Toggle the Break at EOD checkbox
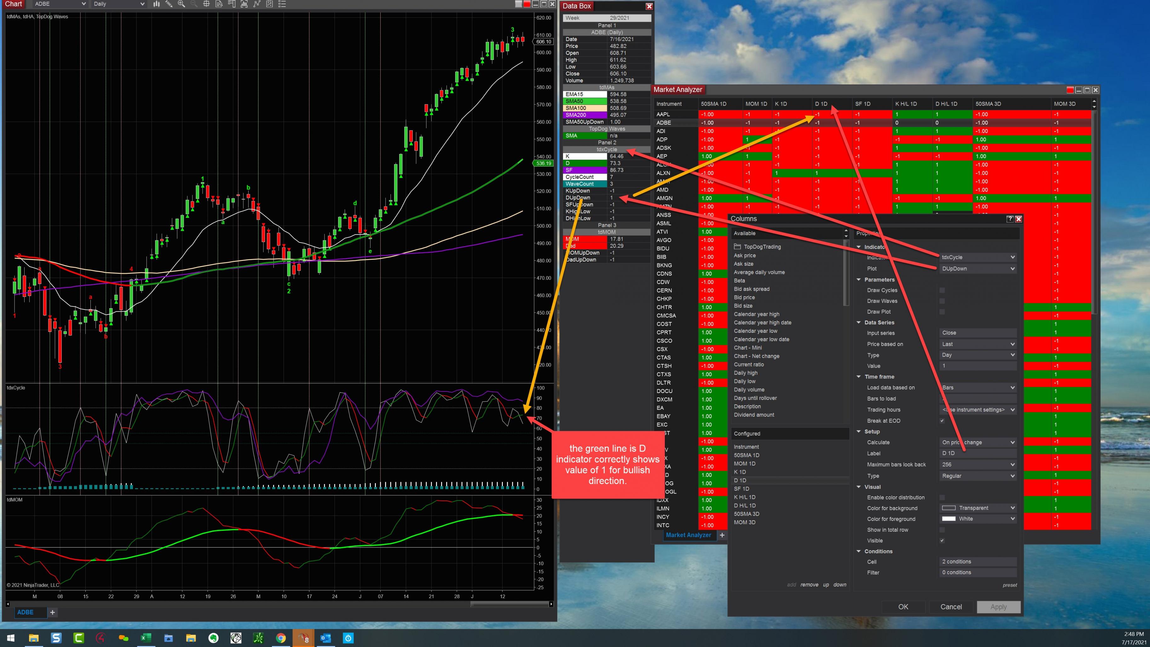Screen dimensions: 1150x647 pyautogui.click(x=942, y=421)
